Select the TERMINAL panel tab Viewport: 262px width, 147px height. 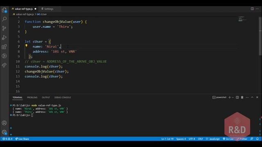18,97
